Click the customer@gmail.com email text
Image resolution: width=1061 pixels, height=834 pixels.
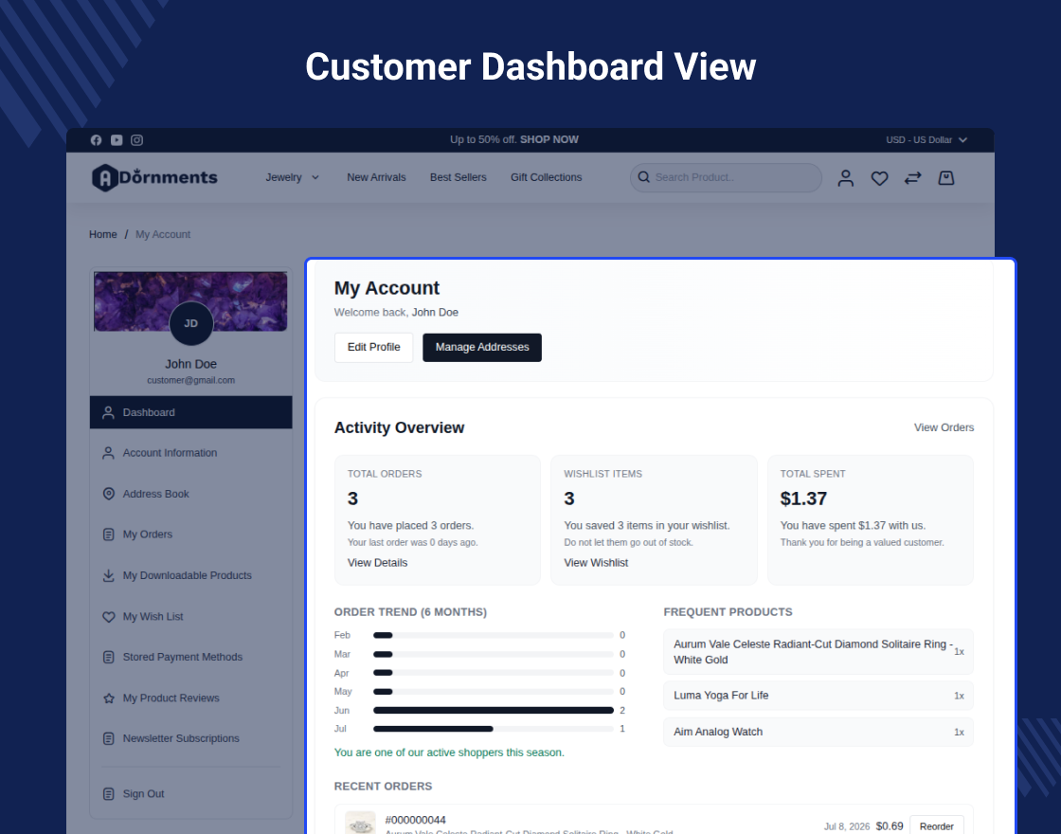click(x=190, y=380)
